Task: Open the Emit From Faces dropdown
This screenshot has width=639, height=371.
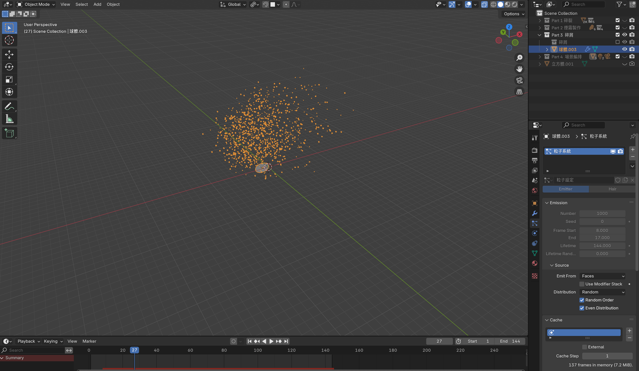Action: (603, 276)
